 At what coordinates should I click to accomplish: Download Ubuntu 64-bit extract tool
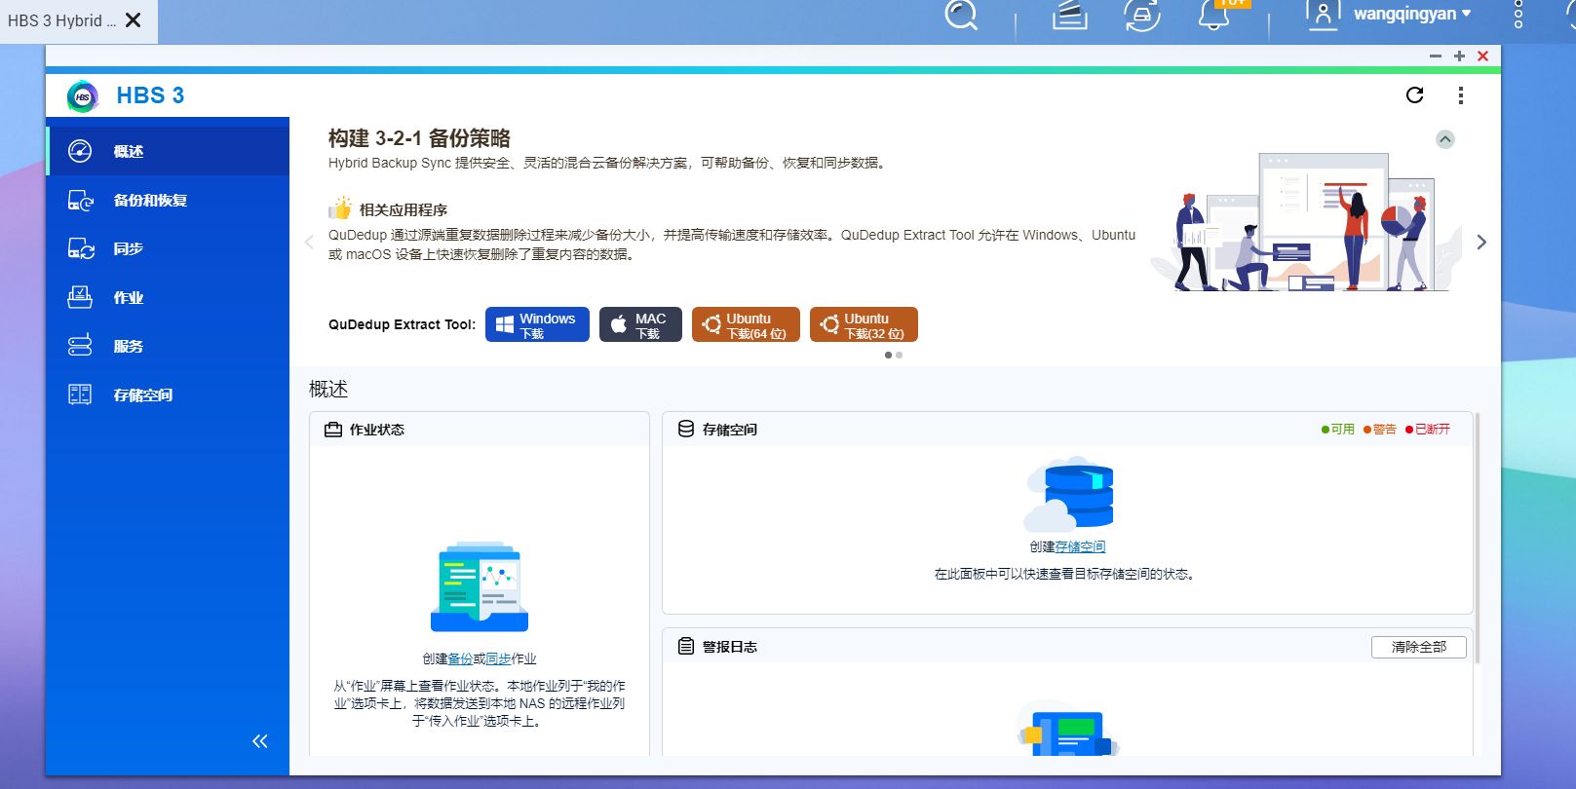click(x=746, y=324)
